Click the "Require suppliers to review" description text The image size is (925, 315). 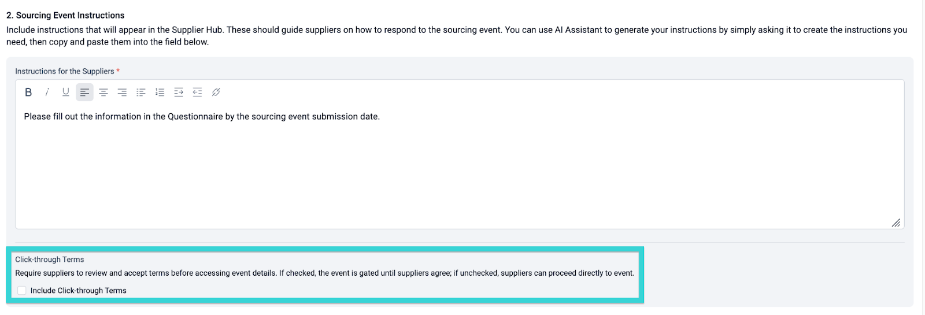pos(324,273)
